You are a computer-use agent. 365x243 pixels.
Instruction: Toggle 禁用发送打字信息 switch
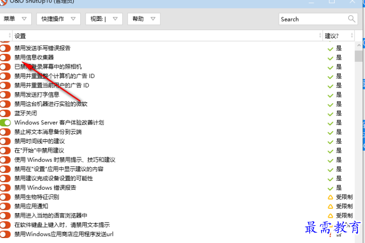pyautogui.click(x=5, y=95)
